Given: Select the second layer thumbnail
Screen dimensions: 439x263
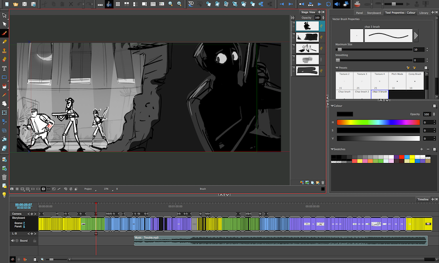Looking at the screenshot, I should pos(307,37).
